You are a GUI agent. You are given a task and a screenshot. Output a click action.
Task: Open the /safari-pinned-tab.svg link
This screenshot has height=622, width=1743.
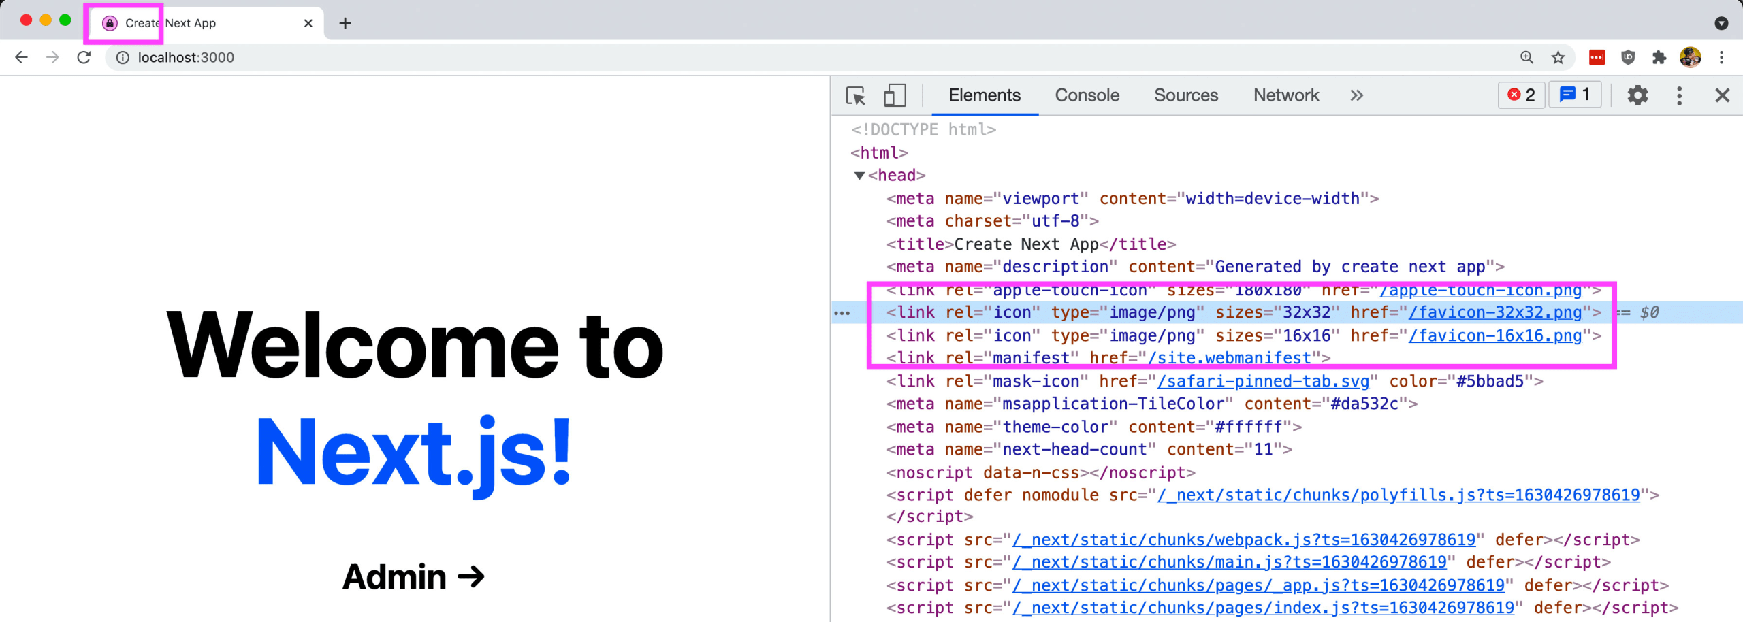tap(1263, 382)
